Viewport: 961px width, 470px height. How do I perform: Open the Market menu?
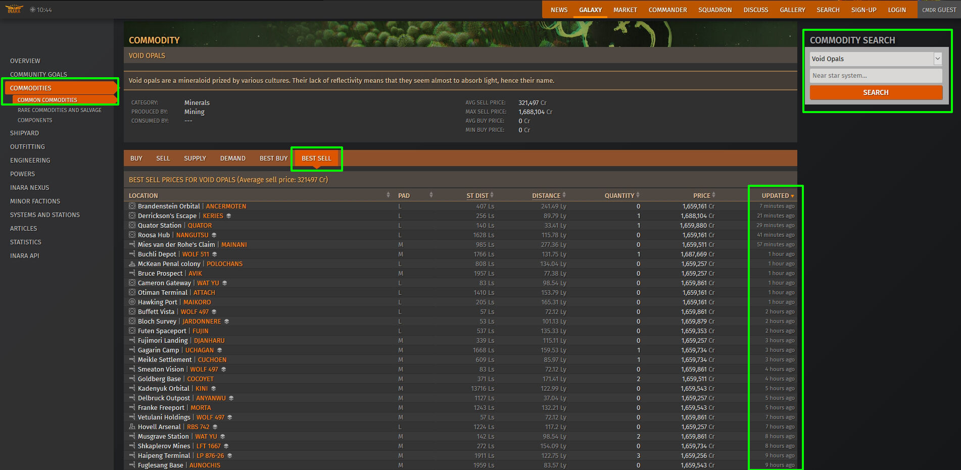(625, 10)
